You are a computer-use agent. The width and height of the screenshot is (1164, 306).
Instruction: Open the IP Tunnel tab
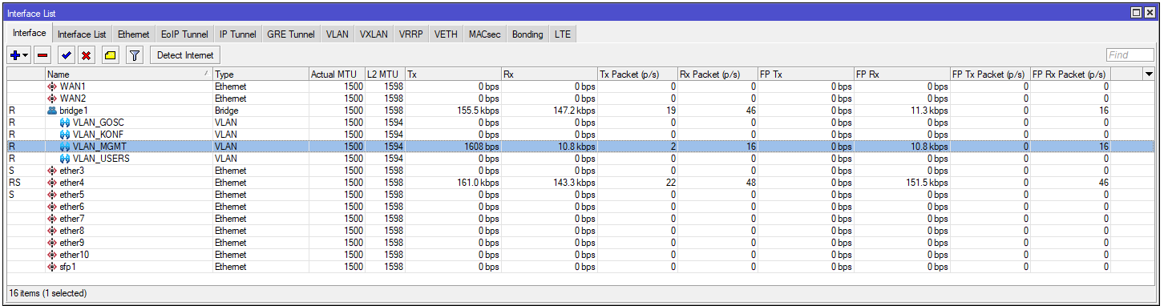point(238,34)
